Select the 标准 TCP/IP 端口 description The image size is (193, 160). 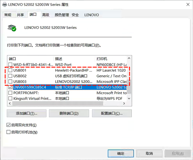pyautogui.click(x=68, y=87)
